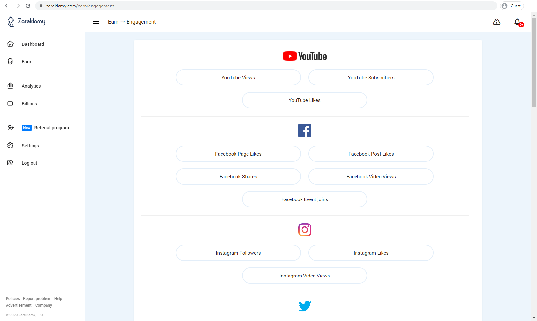This screenshot has height=321, width=537.
Task: Open Earn in the sidebar
Action: coord(26,62)
